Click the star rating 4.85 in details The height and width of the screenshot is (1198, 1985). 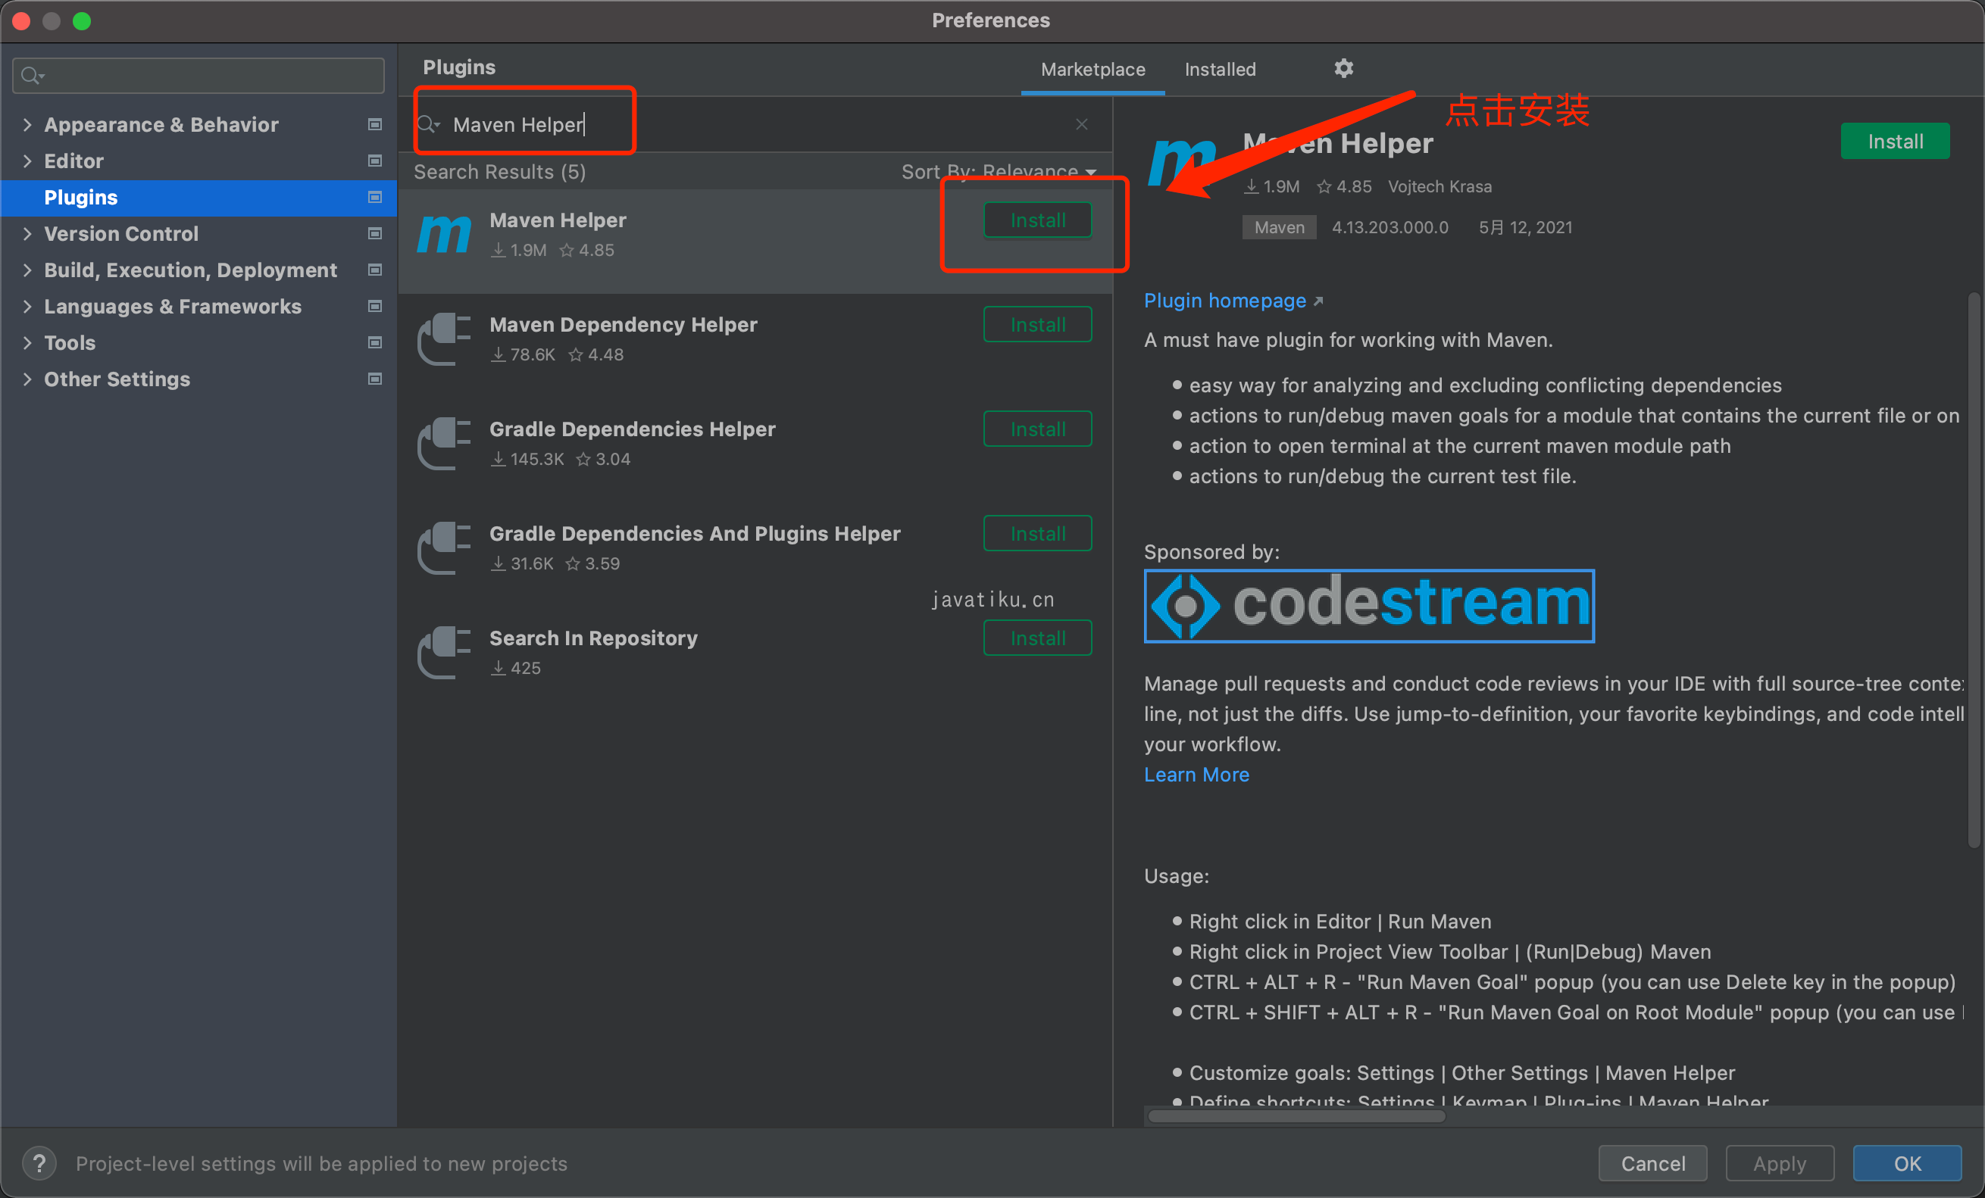click(x=1344, y=187)
